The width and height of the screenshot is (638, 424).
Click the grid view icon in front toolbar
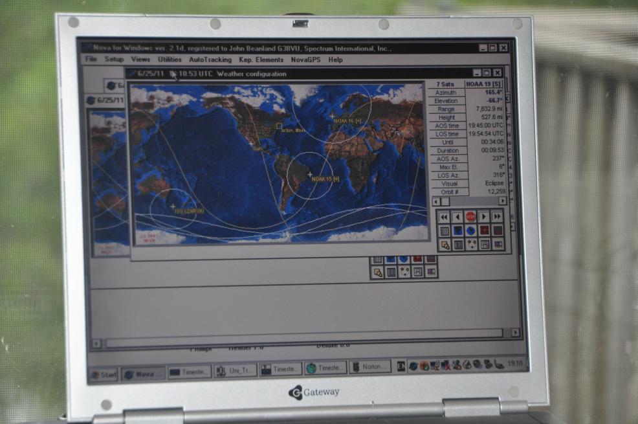coord(445,231)
